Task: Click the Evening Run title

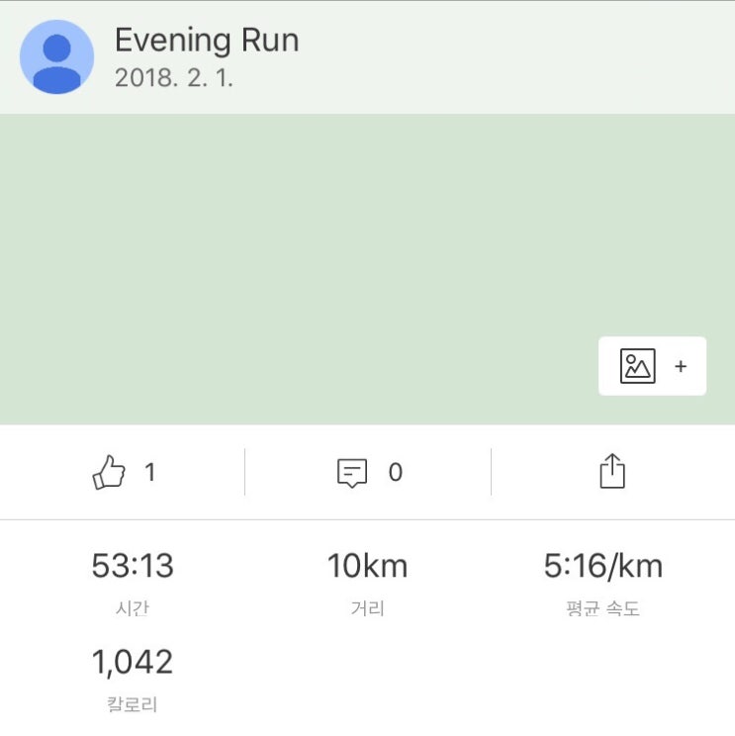Action: click(x=207, y=41)
